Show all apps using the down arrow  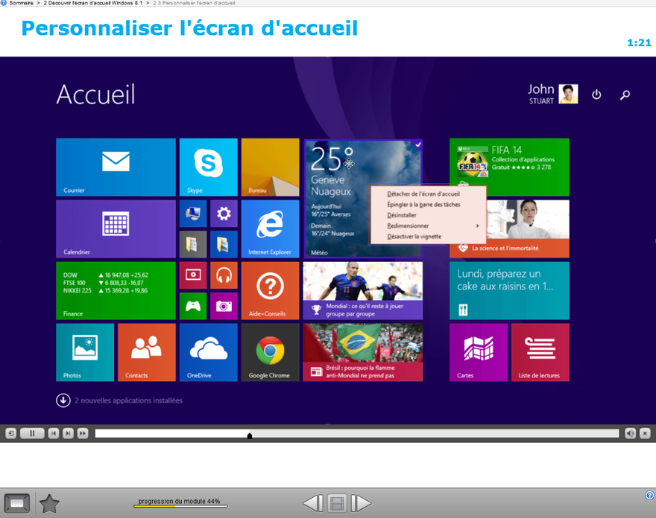pos(63,400)
